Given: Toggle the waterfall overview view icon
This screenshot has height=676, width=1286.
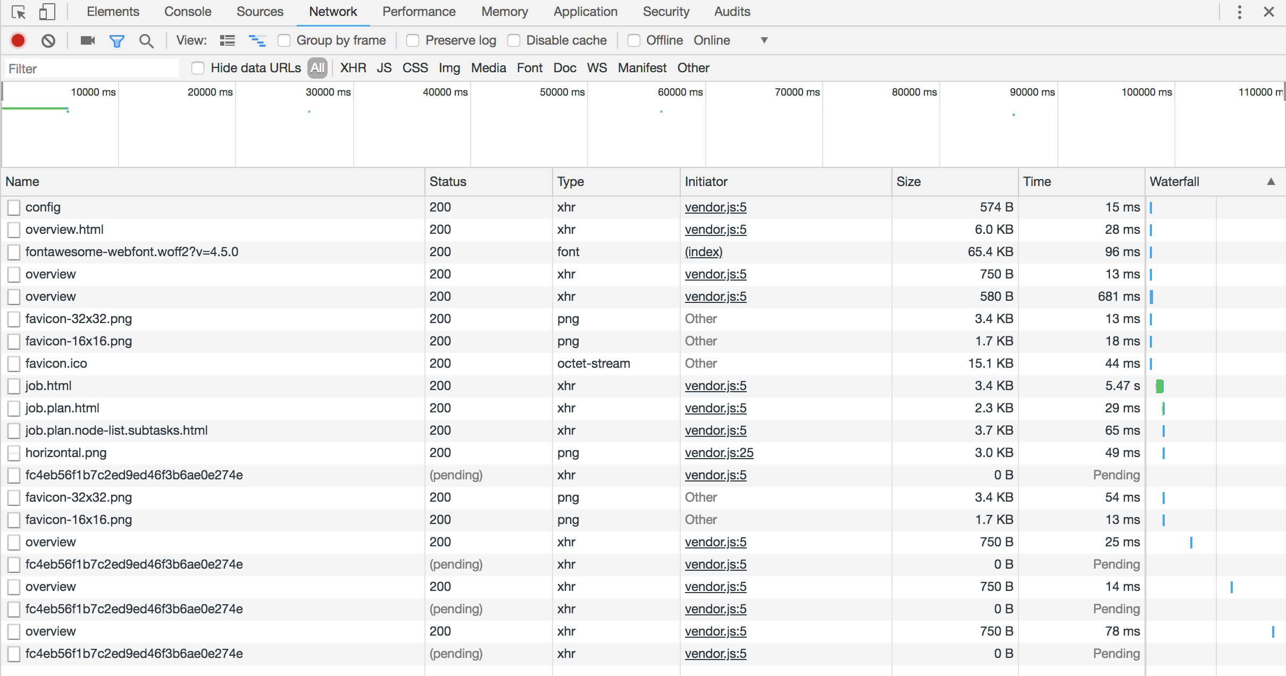Looking at the screenshot, I should click(257, 40).
